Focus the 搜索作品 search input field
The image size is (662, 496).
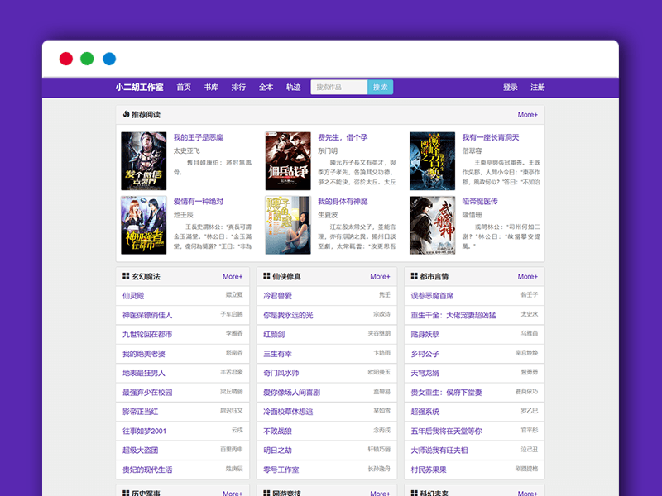point(338,88)
